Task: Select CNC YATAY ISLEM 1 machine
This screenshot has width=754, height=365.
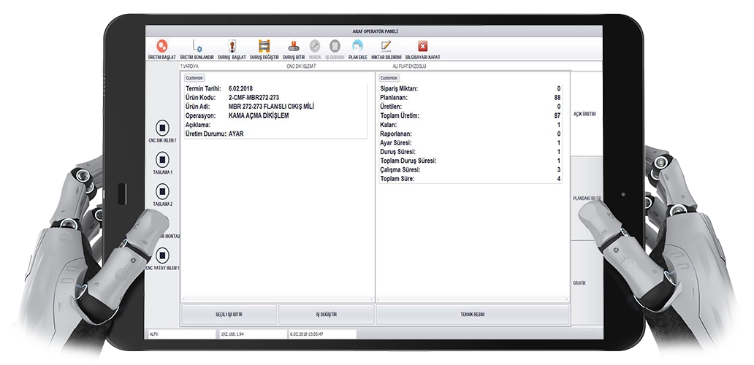Action: 162,255
